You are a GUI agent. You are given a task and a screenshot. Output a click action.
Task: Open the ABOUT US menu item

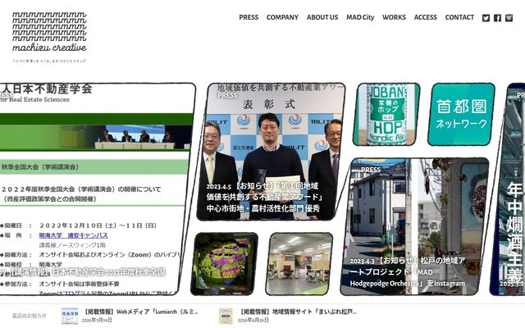click(322, 17)
